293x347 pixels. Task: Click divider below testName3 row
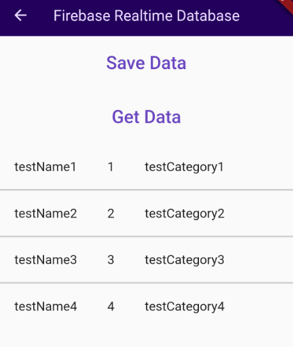click(146, 283)
